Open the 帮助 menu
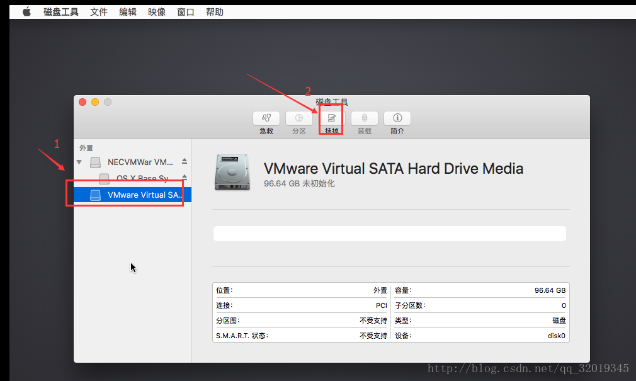636x381 pixels. click(215, 12)
